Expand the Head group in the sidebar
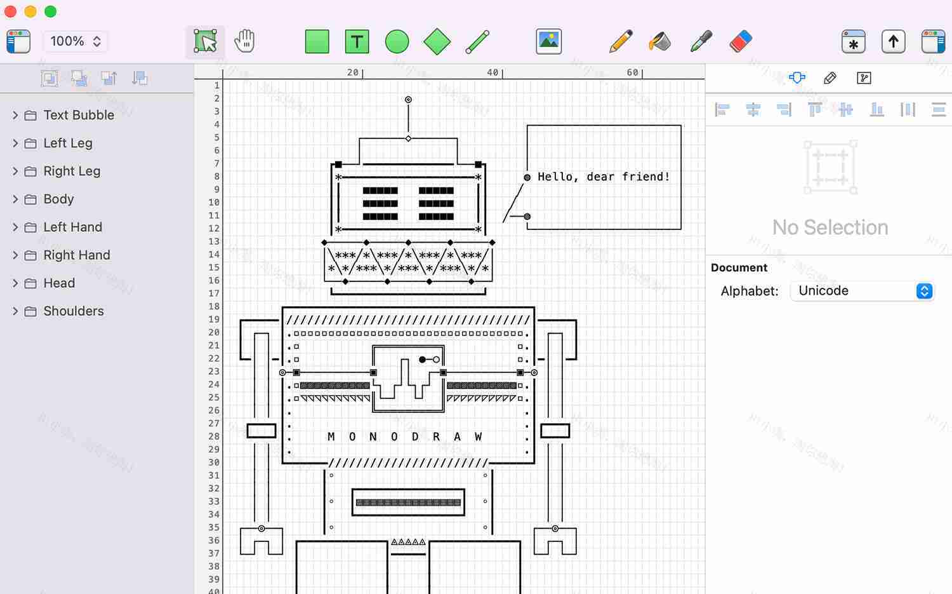 15,283
